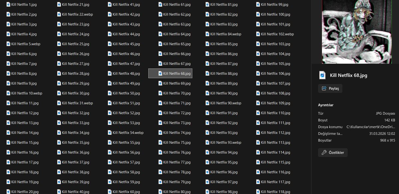Select the file name Kill Netflix 28.jpg
This screenshot has height=194, width=399.
click(75, 74)
